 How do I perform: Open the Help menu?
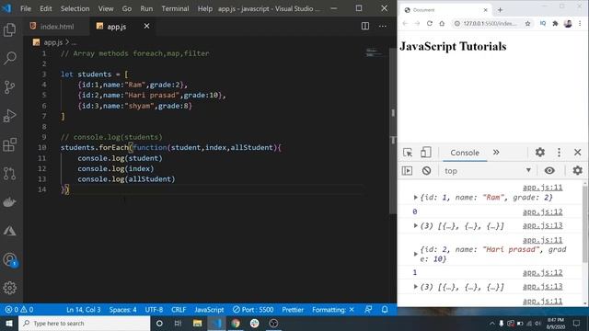[x=205, y=8]
